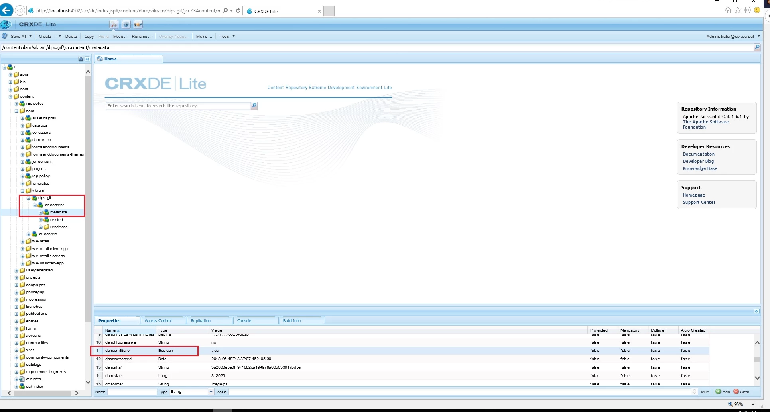Open The Apache Software Foundation link

click(x=706, y=125)
